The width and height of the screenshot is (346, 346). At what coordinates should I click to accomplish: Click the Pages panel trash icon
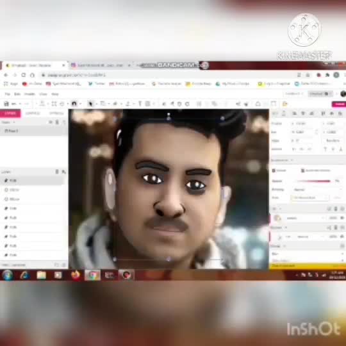[57, 122]
